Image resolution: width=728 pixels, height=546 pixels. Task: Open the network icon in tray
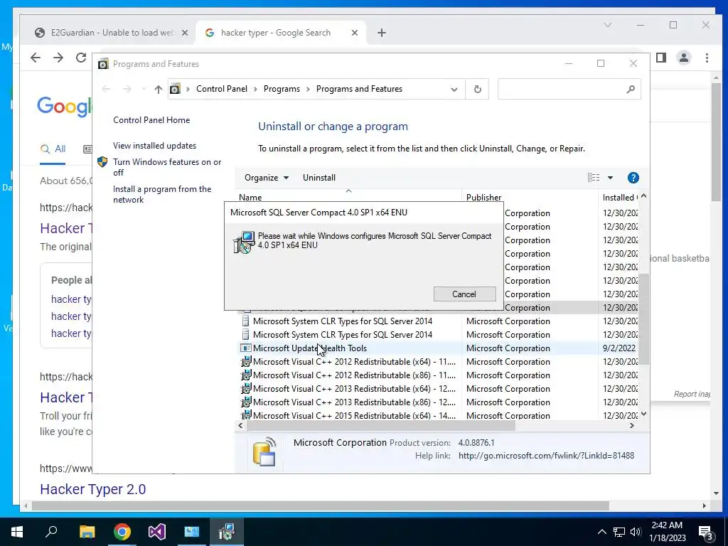point(619,532)
